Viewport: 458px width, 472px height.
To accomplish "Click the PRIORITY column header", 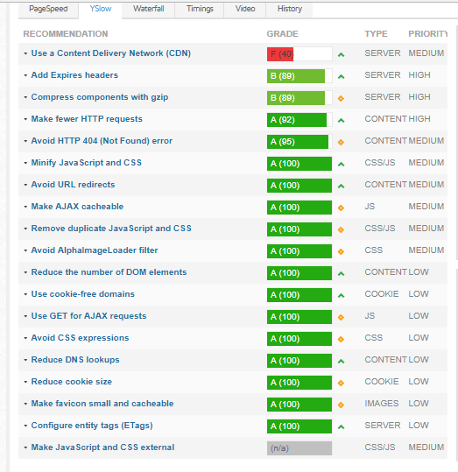I will point(428,33).
